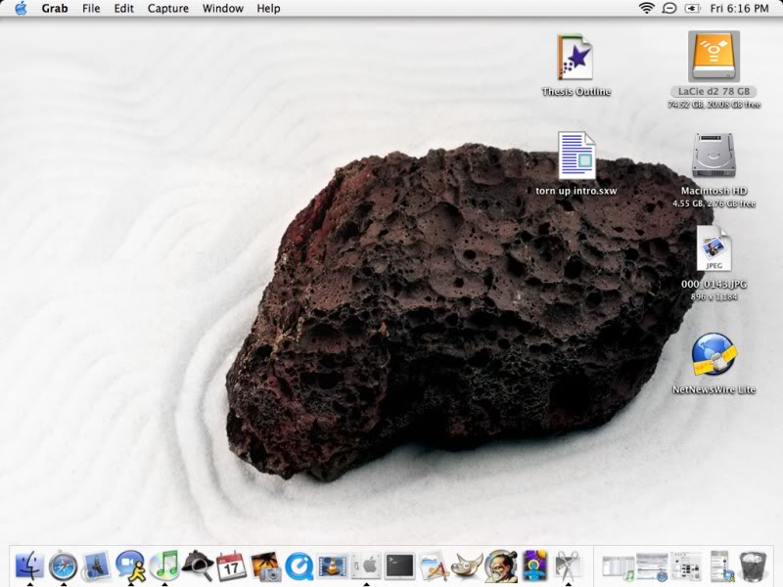Image resolution: width=783 pixels, height=587 pixels.
Task: Click the "Thesis Outline" label text
Action: click(x=576, y=91)
